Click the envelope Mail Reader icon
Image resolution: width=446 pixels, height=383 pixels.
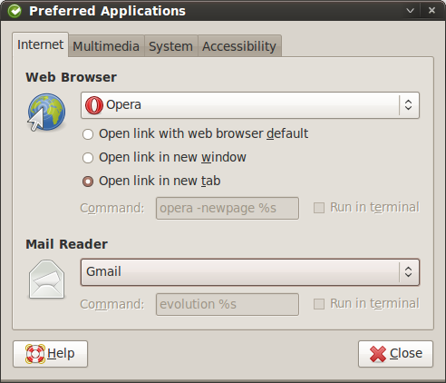[x=46, y=279]
